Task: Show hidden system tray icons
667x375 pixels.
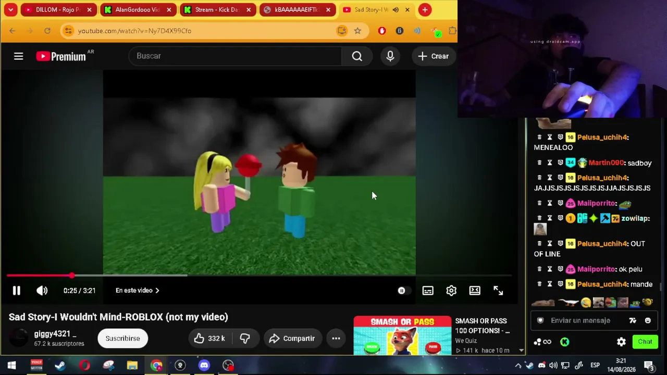Action: pos(518,365)
